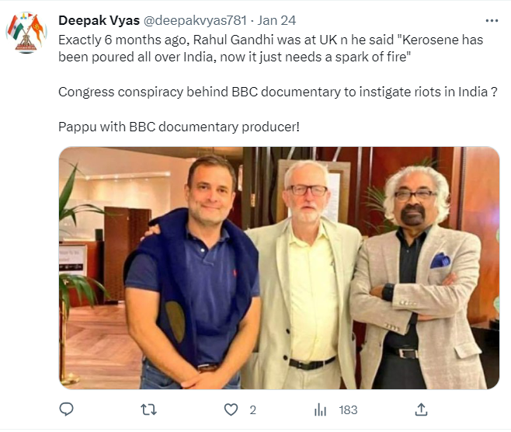Click the "Pappu with BBC documentary producer!" line

click(x=179, y=127)
